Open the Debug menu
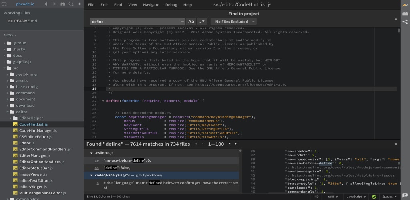 click(171, 5)
